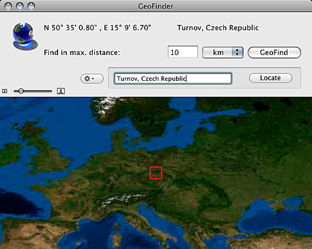The image size is (312, 249).
Task: Click the window resize grip
Action: (309, 246)
